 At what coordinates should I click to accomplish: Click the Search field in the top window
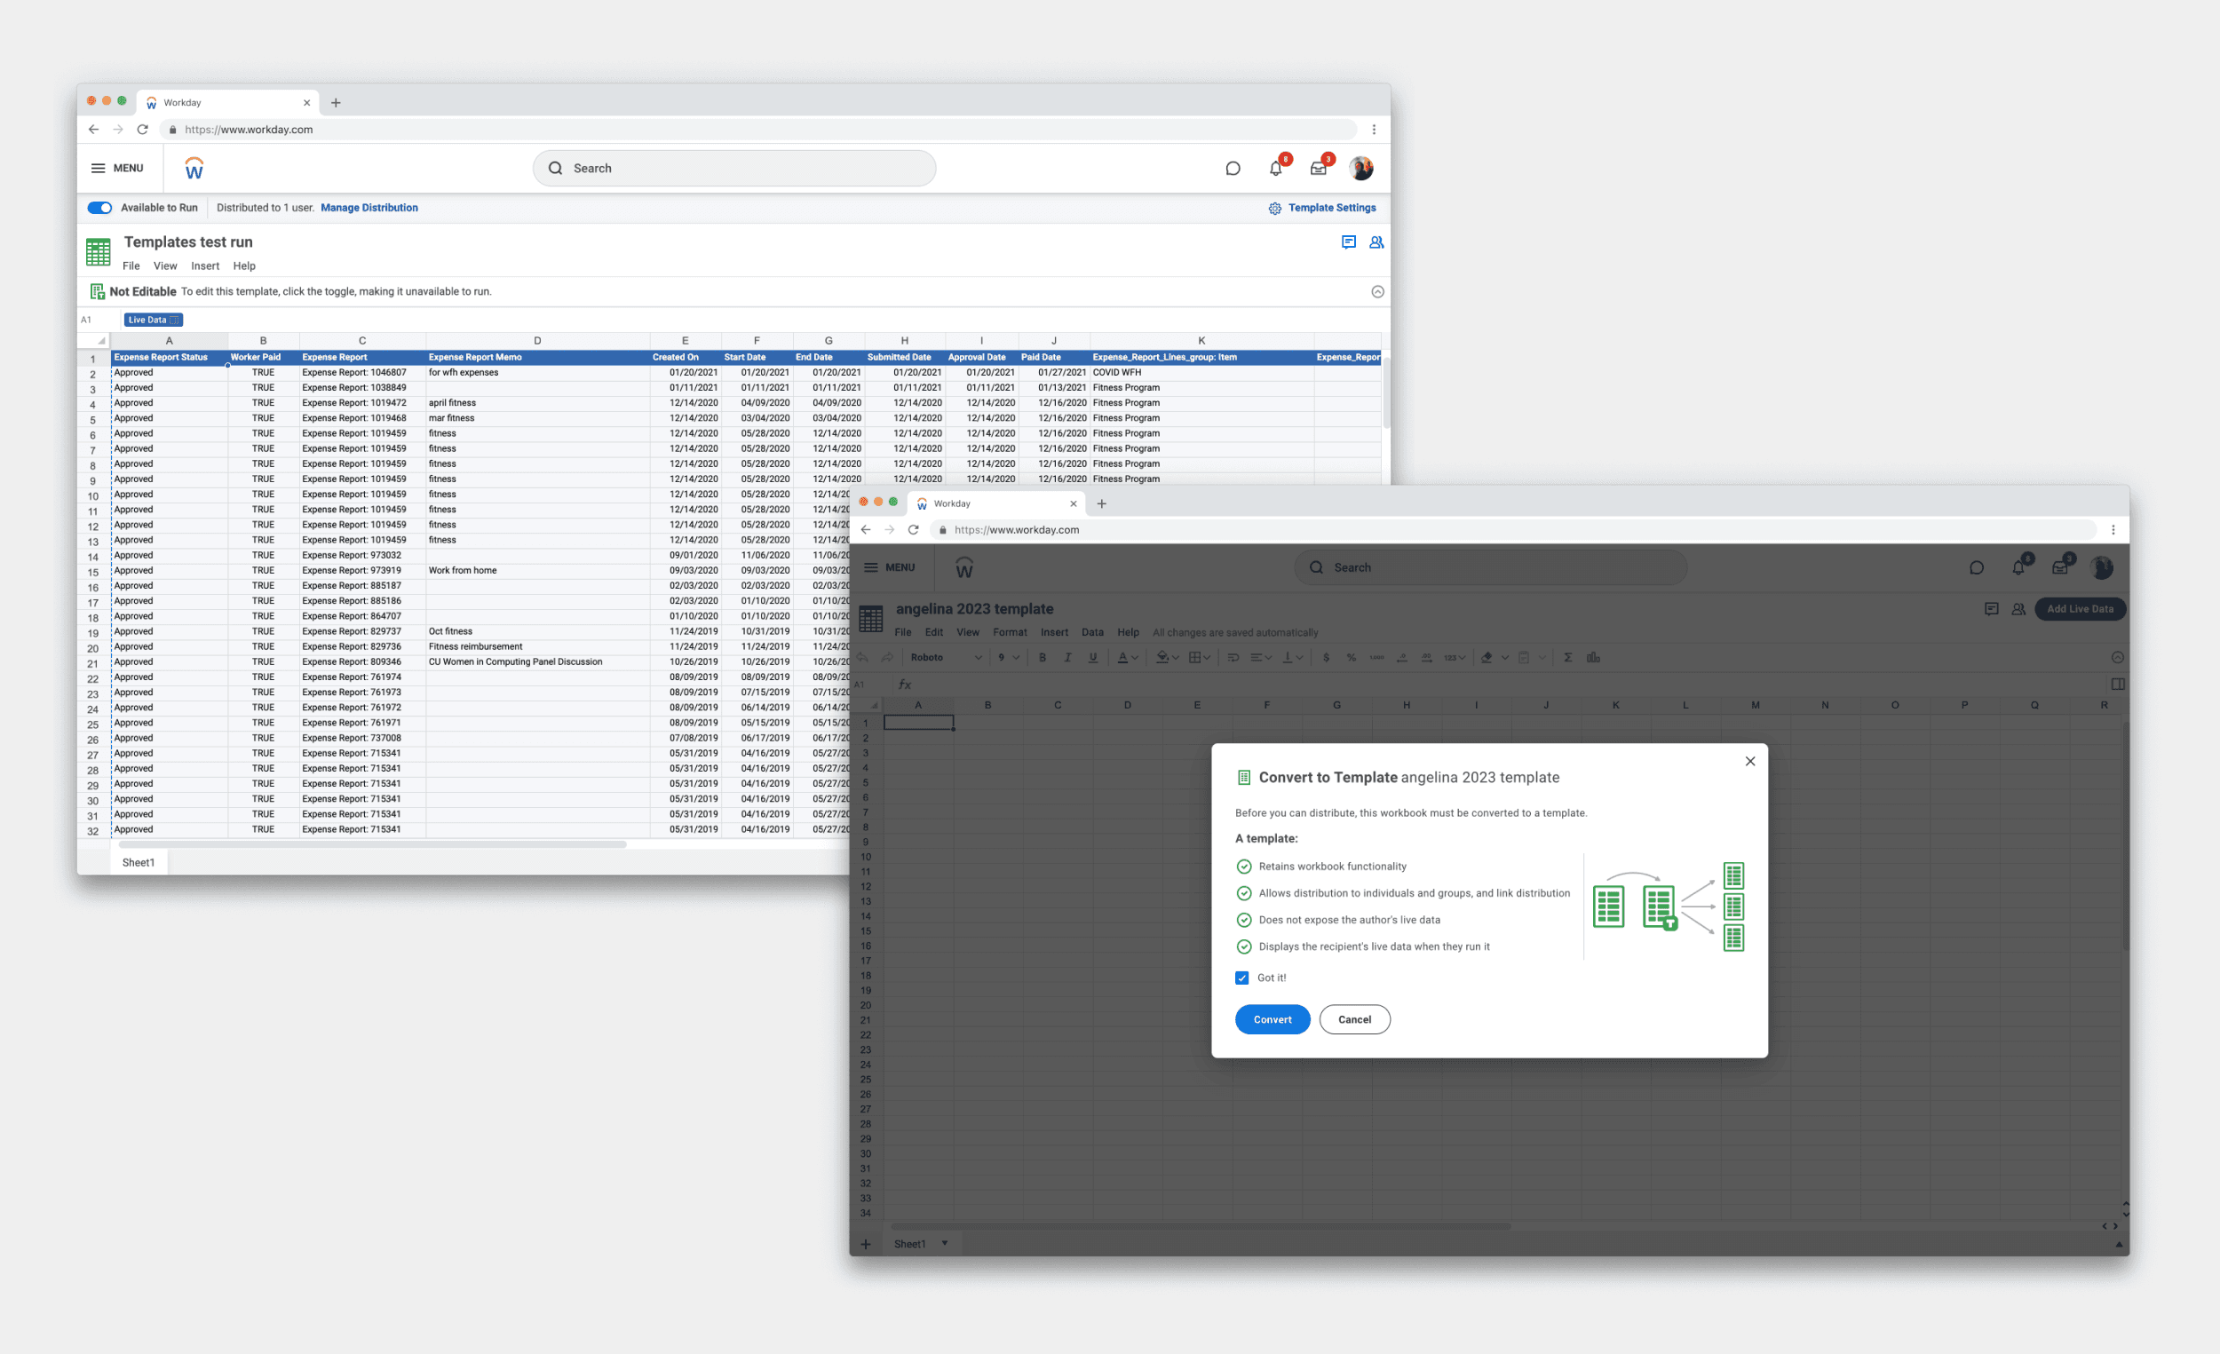734,169
